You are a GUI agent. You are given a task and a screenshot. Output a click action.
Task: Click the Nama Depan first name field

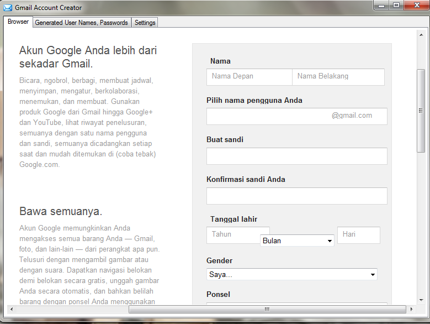(249, 77)
